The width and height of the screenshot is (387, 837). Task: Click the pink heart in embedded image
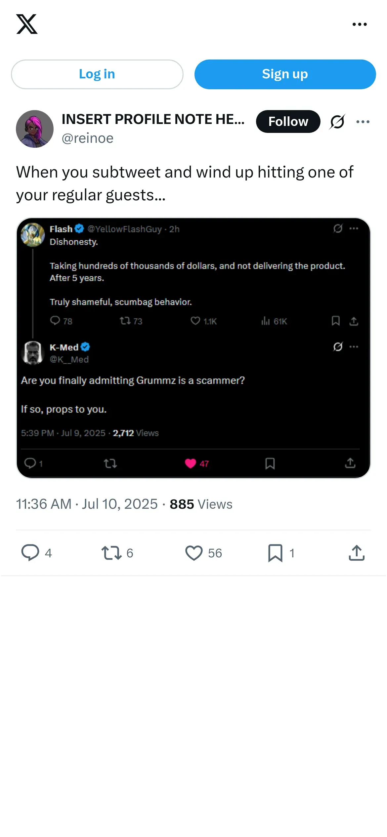pyautogui.click(x=191, y=463)
